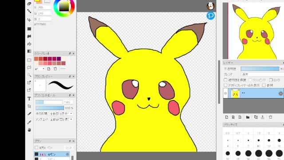Open the palette set dropdown
The height and width of the screenshot is (160, 284).
39,69
